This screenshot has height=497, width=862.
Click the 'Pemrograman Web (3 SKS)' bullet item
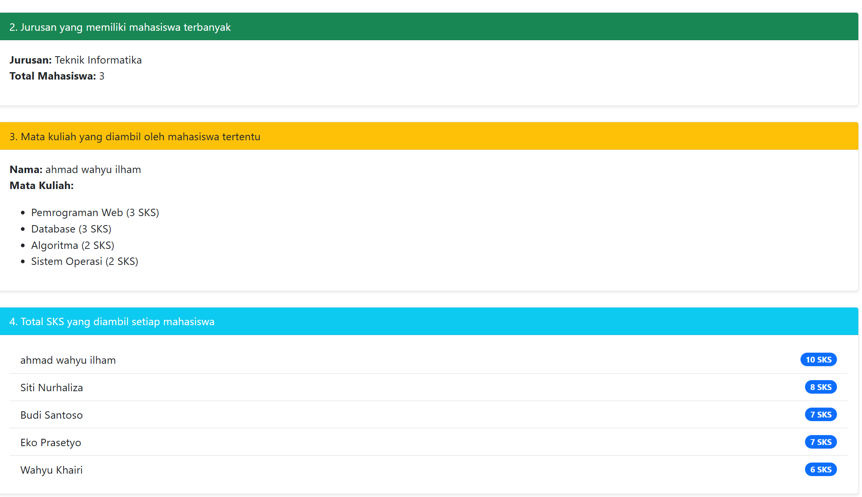pyautogui.click(x=95, y=212)
